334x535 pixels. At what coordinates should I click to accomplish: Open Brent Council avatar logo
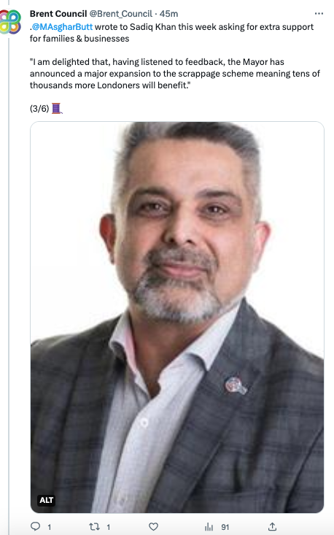(x=10, y=22)
